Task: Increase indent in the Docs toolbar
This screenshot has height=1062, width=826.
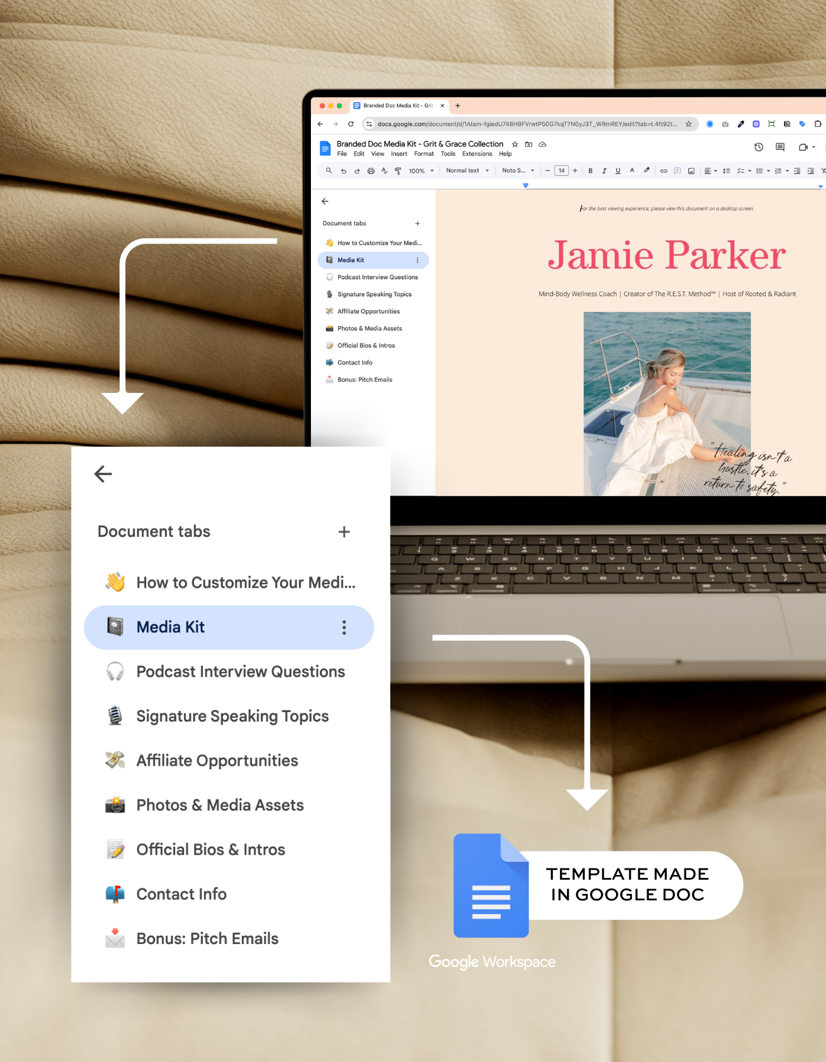Action: point(811,171)
